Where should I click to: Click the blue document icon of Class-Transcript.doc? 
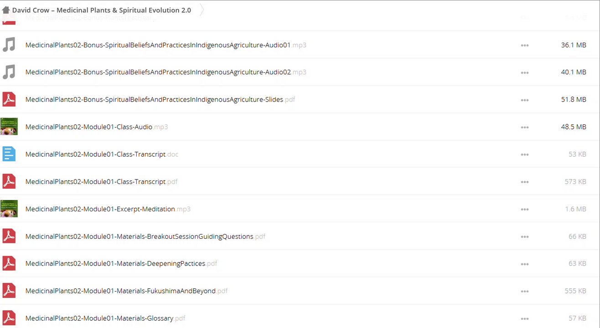point(9,154)
